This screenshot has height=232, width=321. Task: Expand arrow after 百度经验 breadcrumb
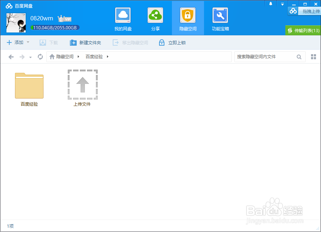(108, 56)
